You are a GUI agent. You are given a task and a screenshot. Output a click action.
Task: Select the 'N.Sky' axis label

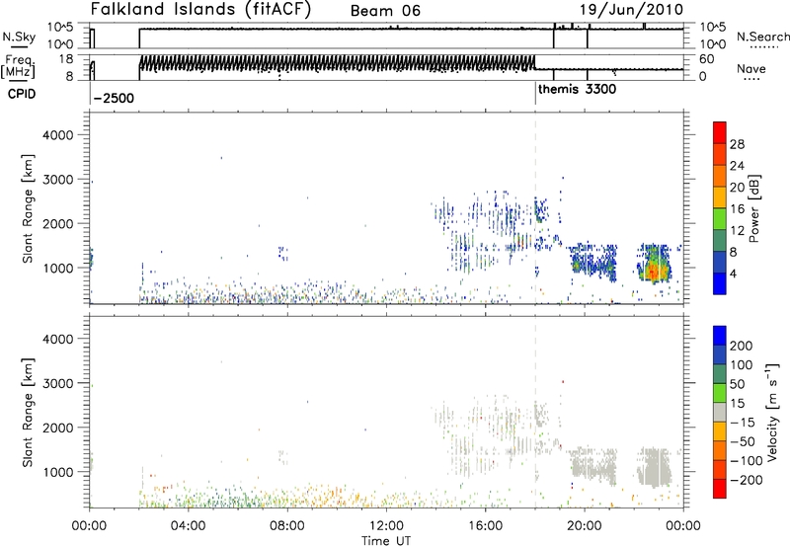click(x=19, y=37)
